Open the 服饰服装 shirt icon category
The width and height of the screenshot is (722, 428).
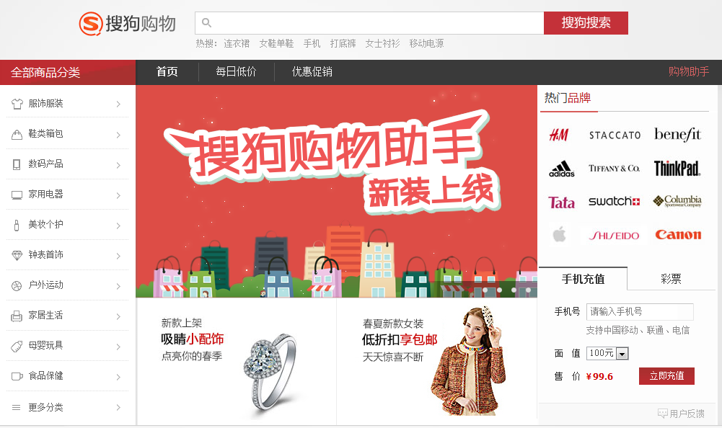pos(17,104)
